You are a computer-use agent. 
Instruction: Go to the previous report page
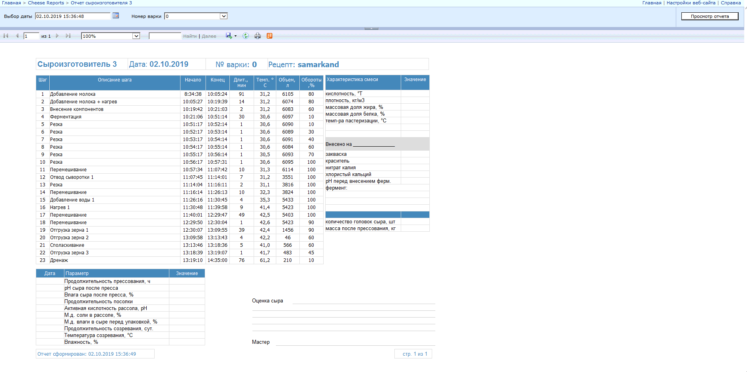(x=17, y=36)
